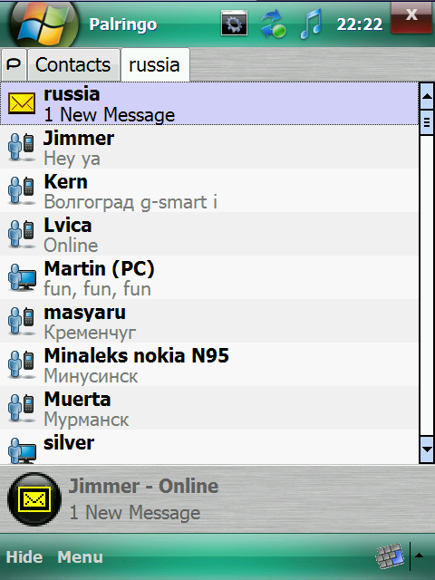Switch to the Palringo logo tab
This screenshot has width=435, height=580.
click(x=14, y=64)
